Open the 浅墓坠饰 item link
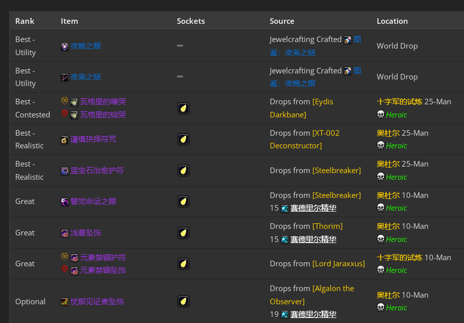The height and width of the screenshot is (323, 464). (86, 233)
